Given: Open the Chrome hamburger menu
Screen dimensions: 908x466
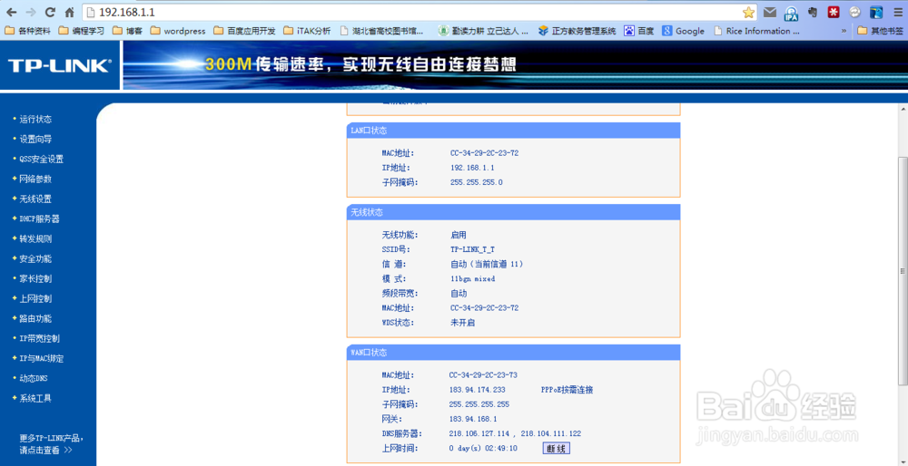Looking at the screenshot, I should [x=898, y=12].
